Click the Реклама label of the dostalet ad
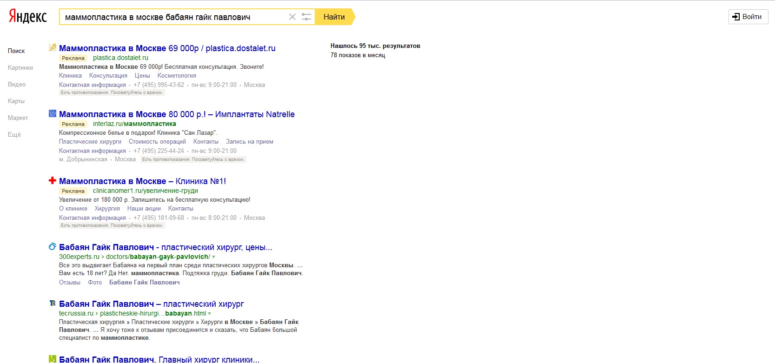This screenshot has width=775, height=363. click(x=73, y=58)
